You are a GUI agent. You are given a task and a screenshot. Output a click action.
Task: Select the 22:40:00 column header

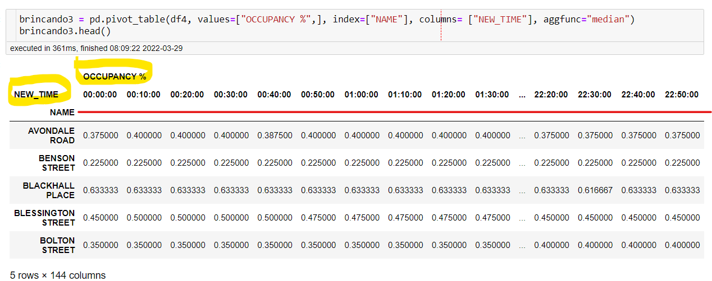click(x=638, y=95)
